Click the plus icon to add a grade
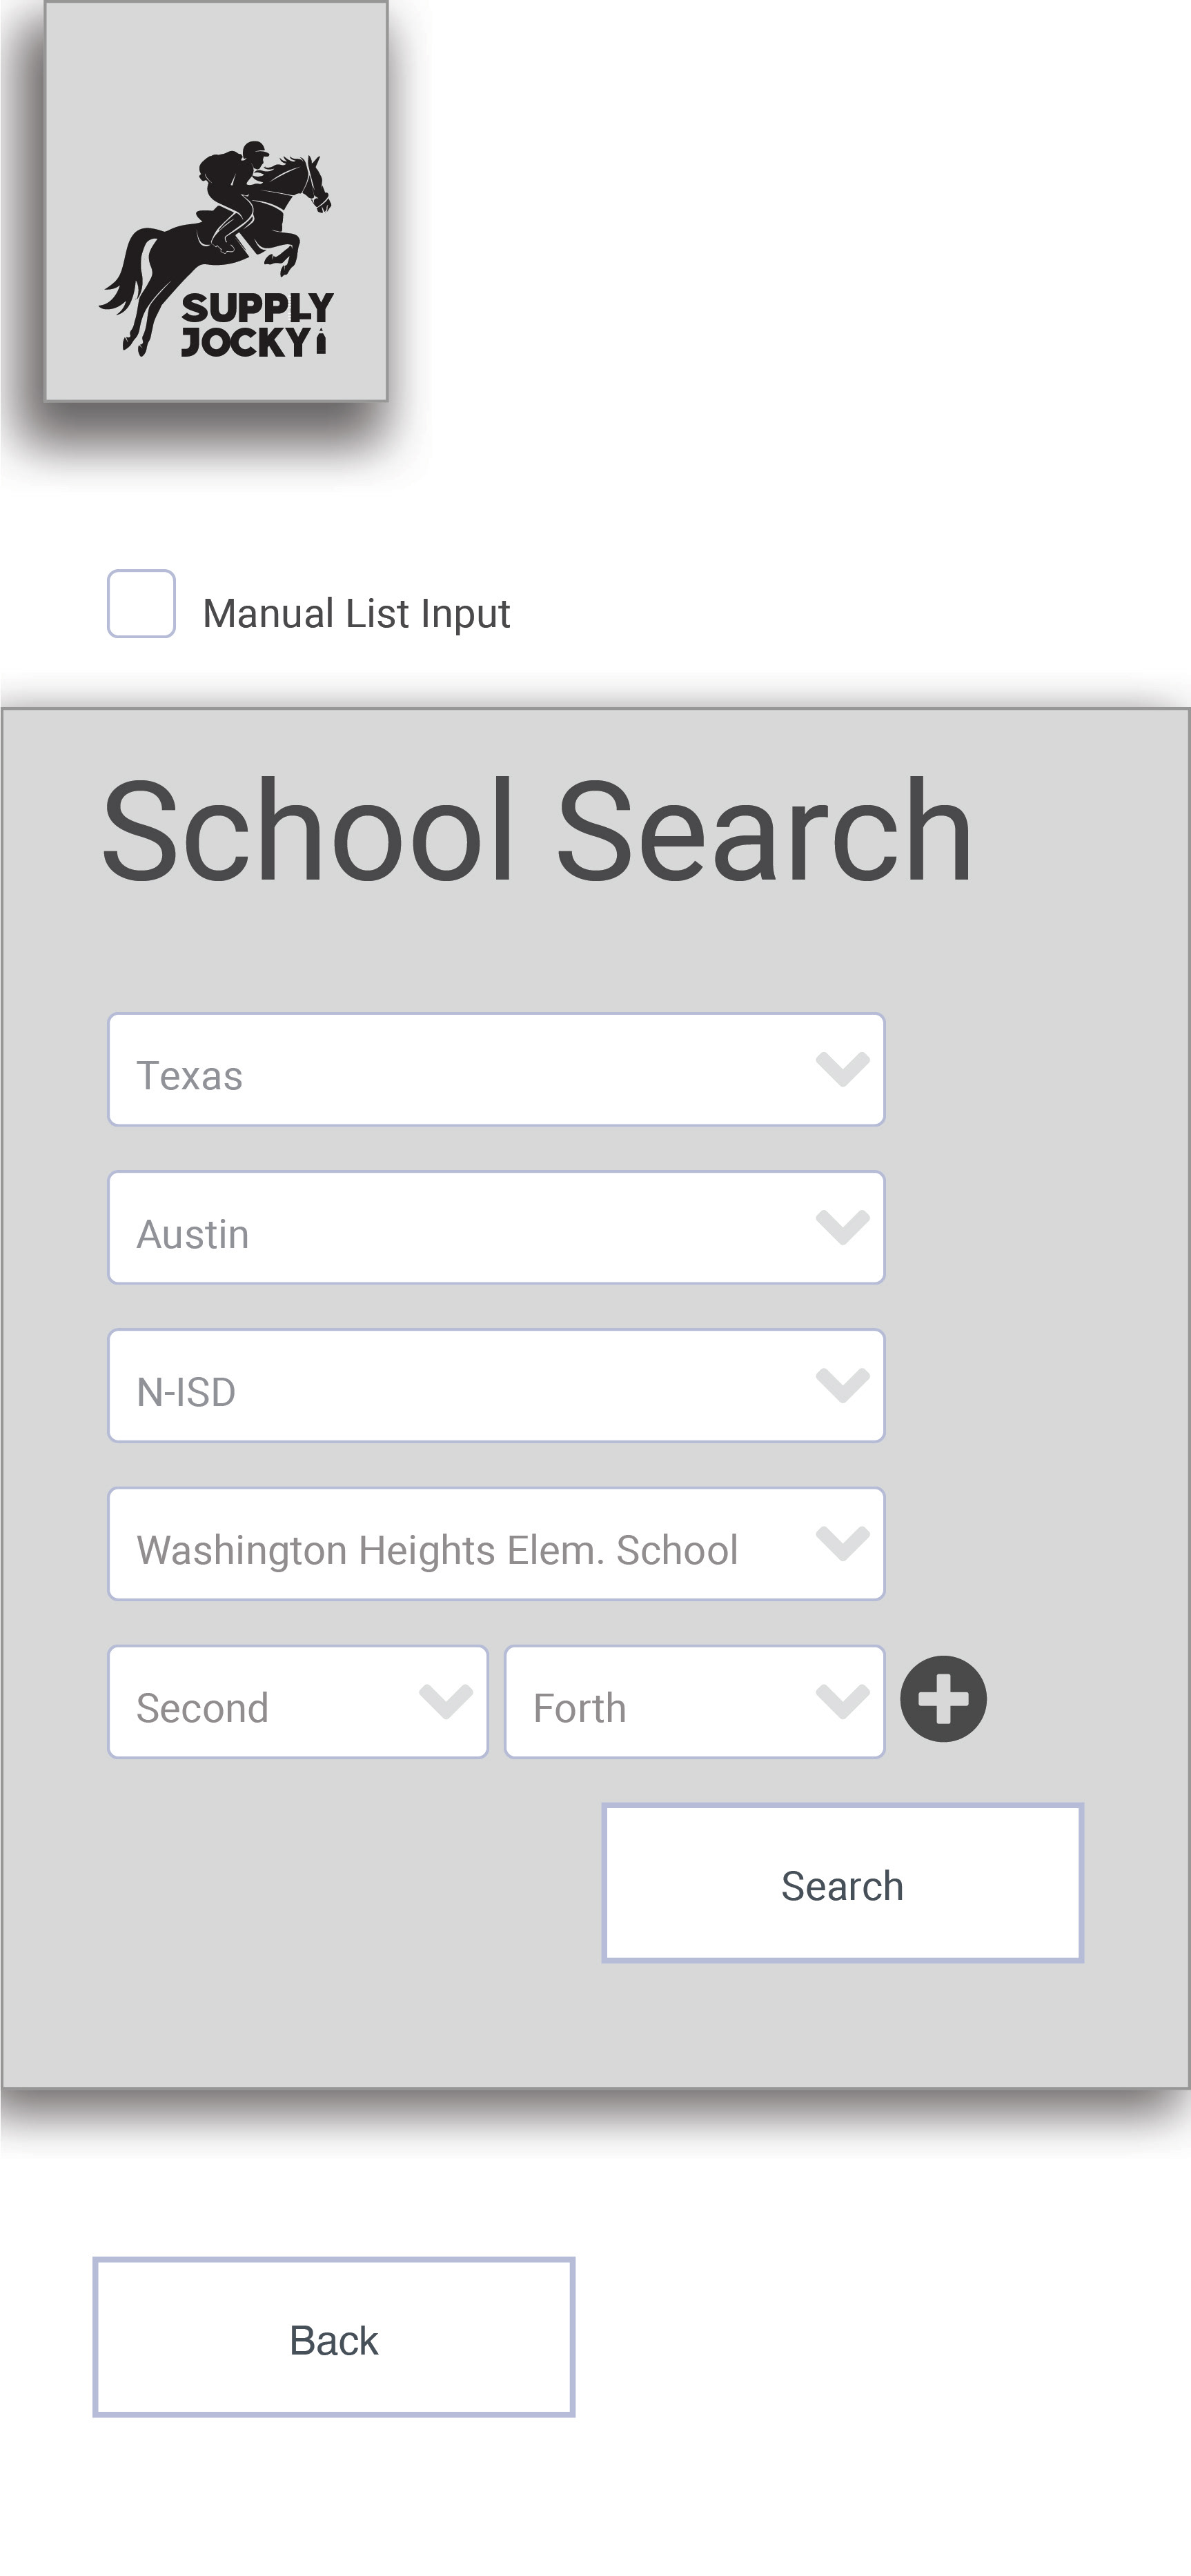The image size is (1191, 2576). [x=943, y=1699]
